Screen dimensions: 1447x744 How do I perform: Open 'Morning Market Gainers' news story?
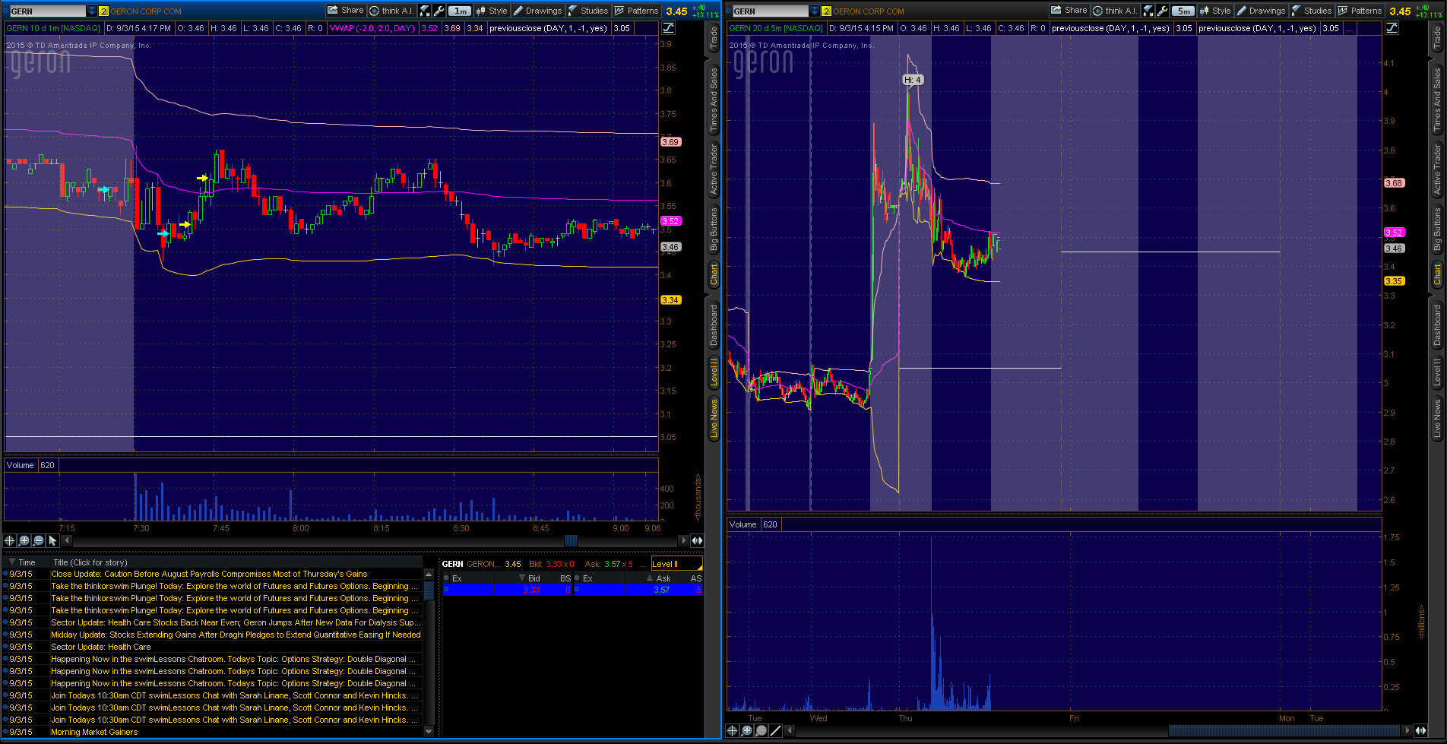pos(94,732)
